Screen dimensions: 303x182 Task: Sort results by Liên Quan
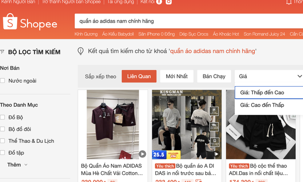[139, 76]
